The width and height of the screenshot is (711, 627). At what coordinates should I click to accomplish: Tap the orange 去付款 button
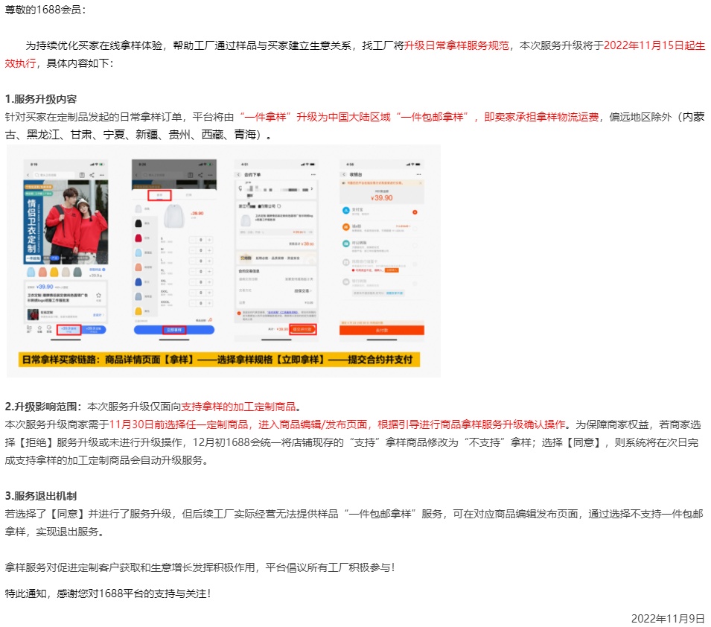click(382, 330)
